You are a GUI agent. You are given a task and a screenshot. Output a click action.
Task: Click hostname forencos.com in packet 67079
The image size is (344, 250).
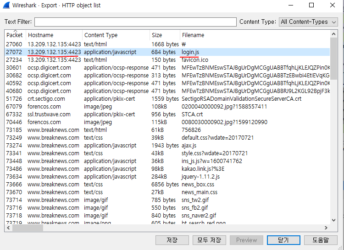(x=44, y=107)
